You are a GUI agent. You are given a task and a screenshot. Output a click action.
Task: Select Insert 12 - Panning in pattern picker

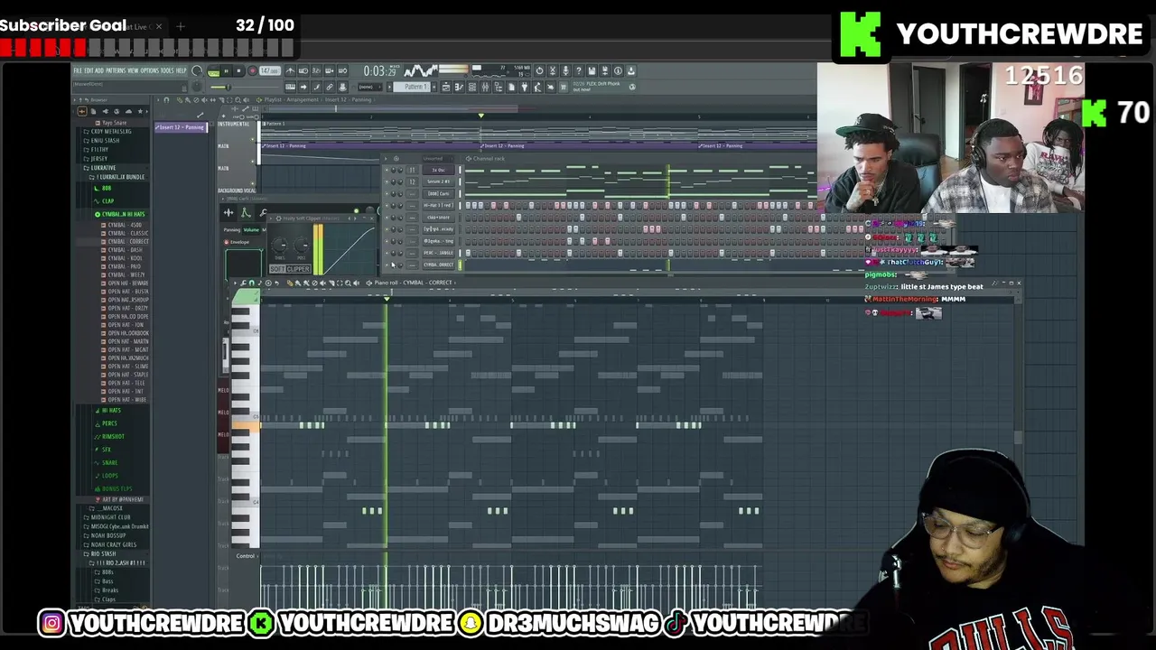181,127
